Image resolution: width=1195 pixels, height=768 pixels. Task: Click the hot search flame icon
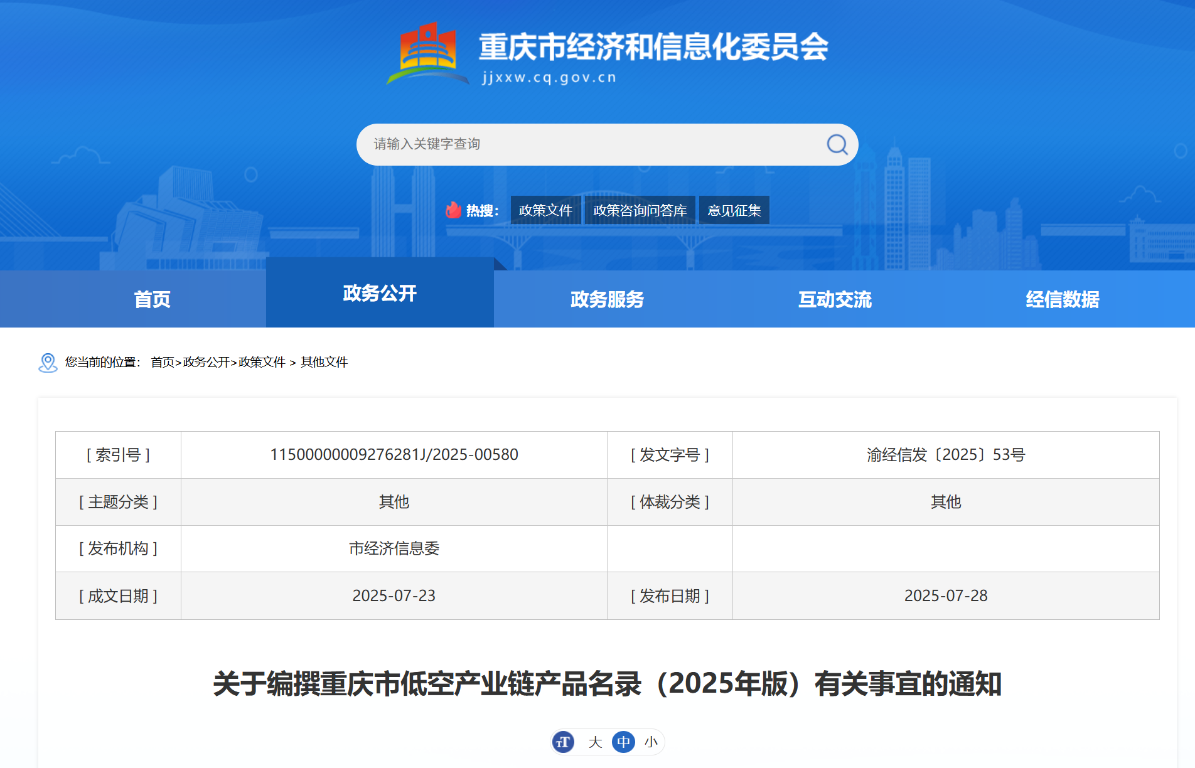[x=453, y=210]
